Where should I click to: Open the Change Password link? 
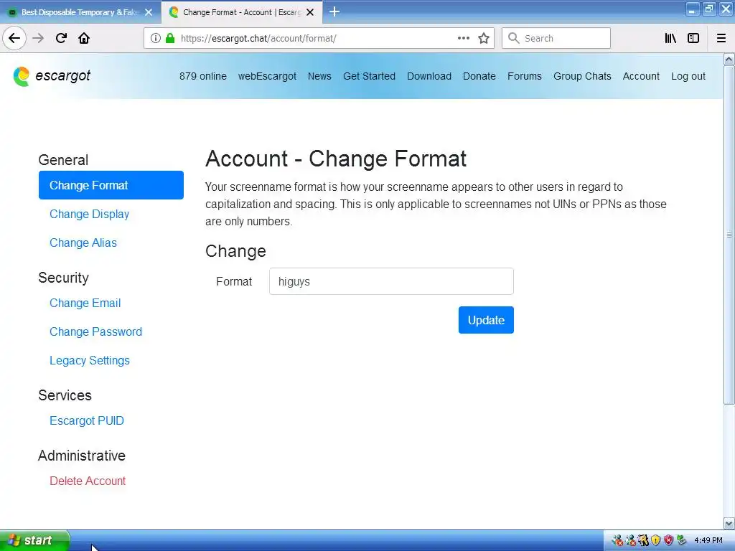click(x=96, y=331)
